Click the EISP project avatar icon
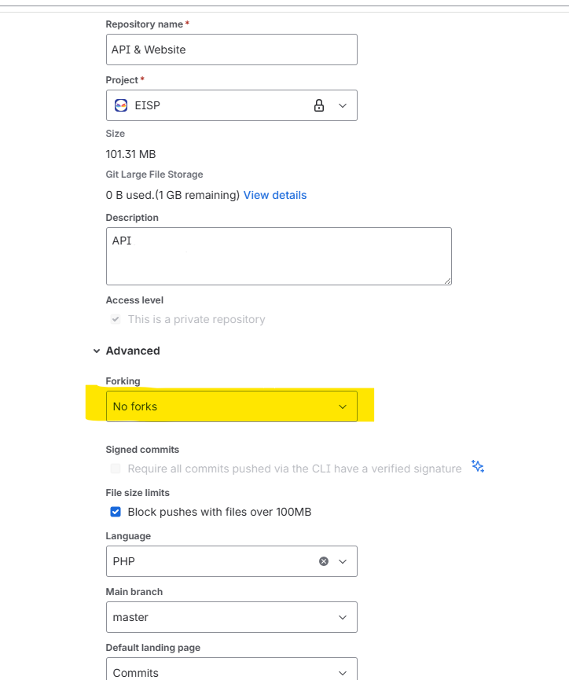This screenshot has height=680, width=569. coord(120,105)
